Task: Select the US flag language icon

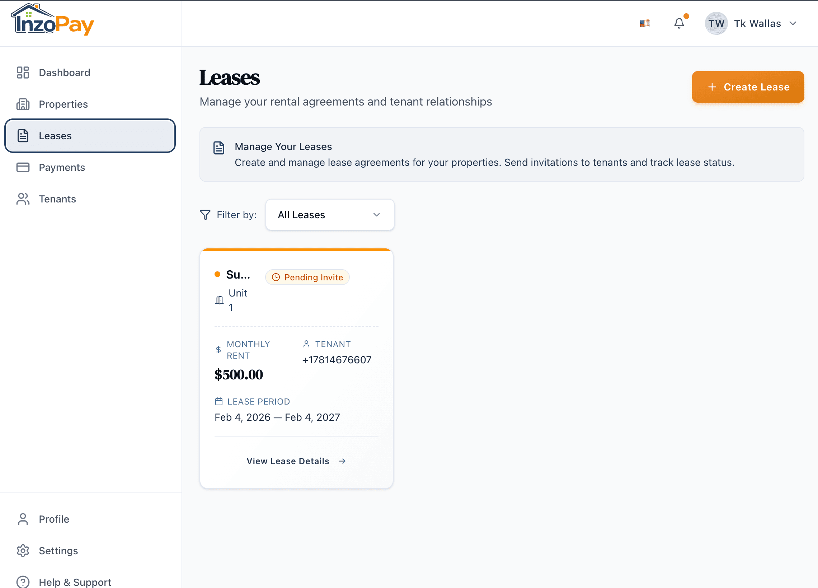Action: 644,23
